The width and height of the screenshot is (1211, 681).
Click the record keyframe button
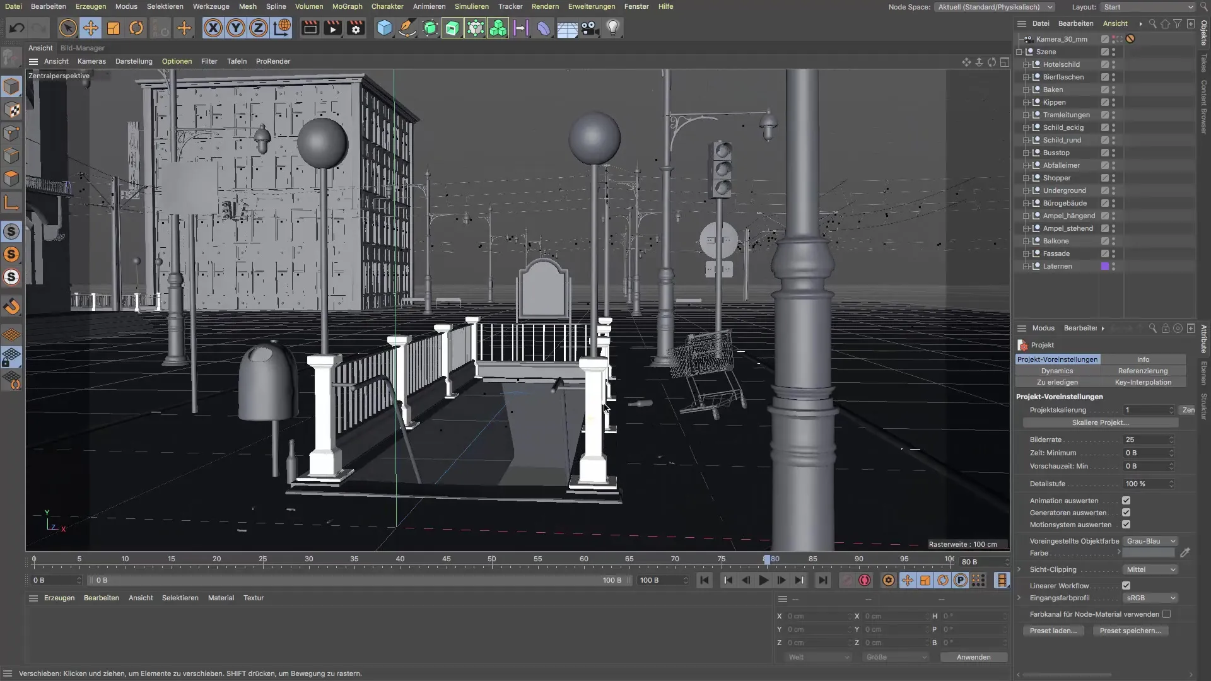click(x=847, y=580)
